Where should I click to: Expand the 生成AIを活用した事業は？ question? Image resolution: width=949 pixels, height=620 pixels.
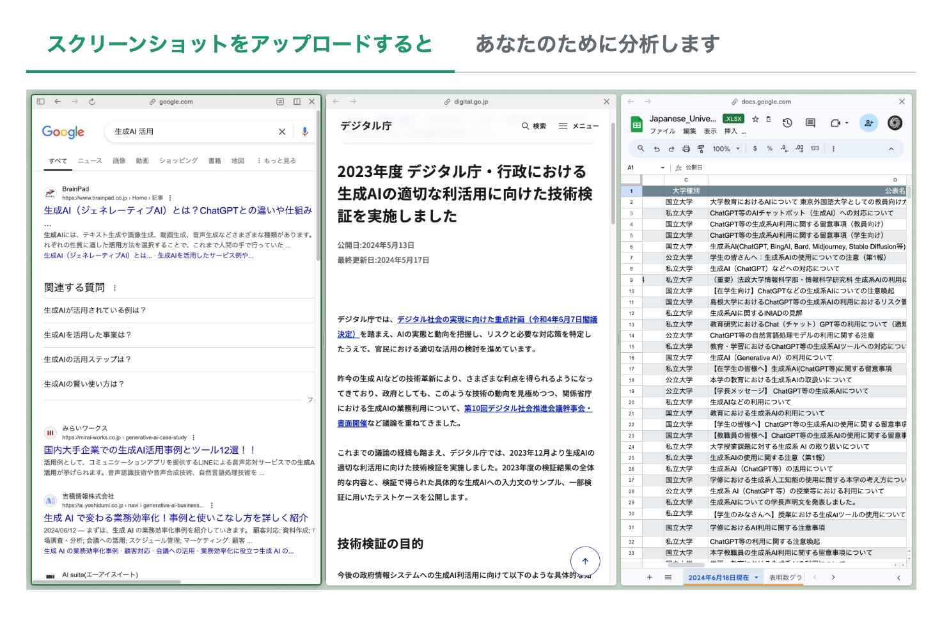(x=179, y=335)
